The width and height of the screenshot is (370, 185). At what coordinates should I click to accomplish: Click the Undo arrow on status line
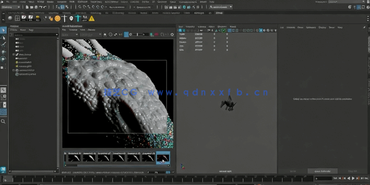pos(41,7)
